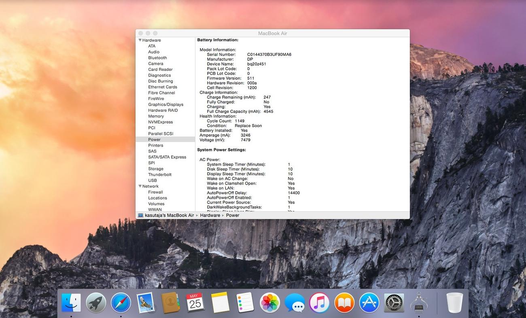The image size is (526, 318).
Task: Open App Store icon in Dock
Action: point(369,303)
